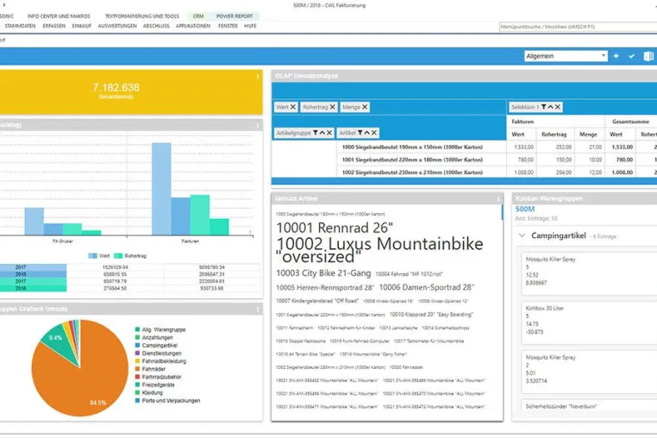
Task: Open the filter on the Artikel field
Action: point(360,133)
